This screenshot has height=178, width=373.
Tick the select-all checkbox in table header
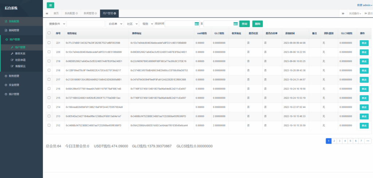[49, 33]
